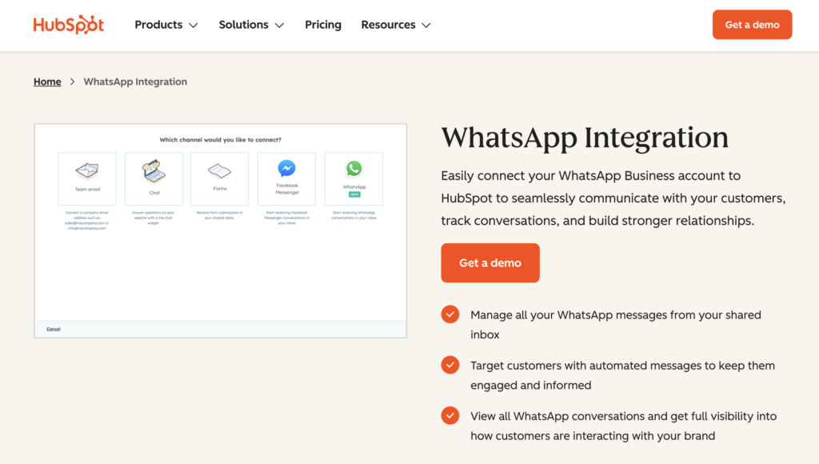Open the Resources dropdown menu

pos(396,25)
